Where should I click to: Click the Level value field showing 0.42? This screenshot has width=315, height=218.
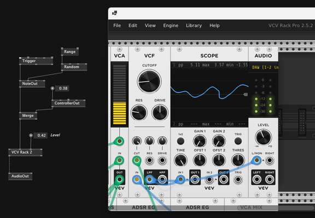pyautogui.click(x=40, y=135)
